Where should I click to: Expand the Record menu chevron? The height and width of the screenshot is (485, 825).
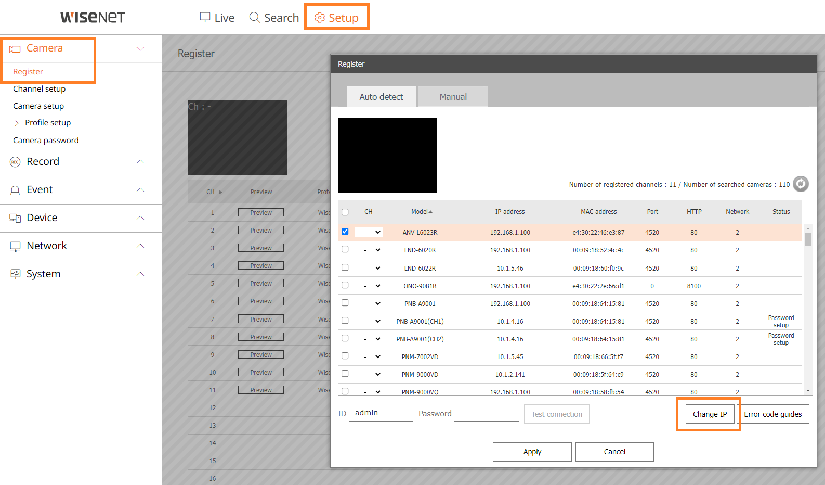(x=140, y=162)
